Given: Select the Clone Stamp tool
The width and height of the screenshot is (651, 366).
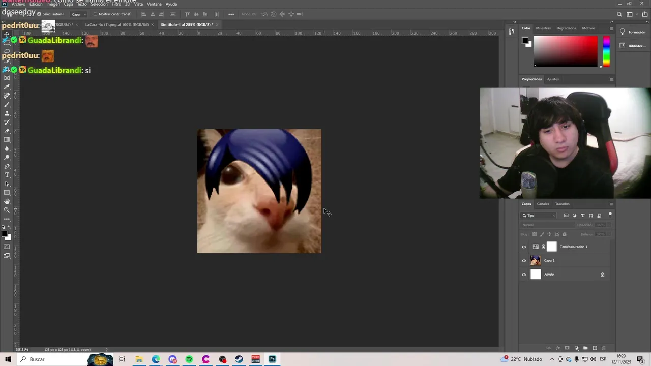Looking at the screenshot, I should click(7, 113).
